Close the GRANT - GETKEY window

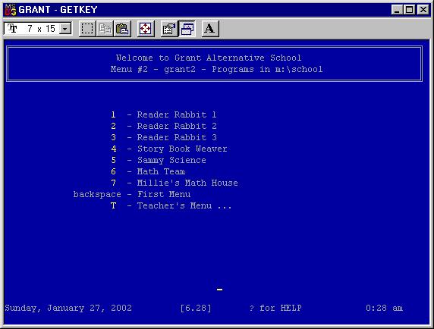click(x=423, y=10)
